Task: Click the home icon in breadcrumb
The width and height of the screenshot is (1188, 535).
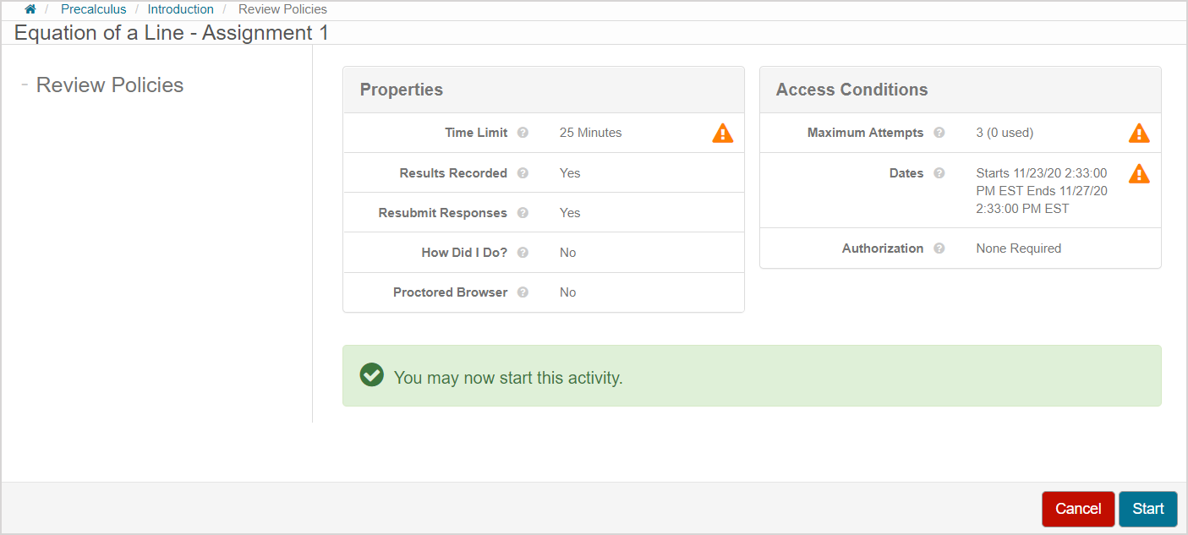Action: pyautogui.click(x=30, y=9)
